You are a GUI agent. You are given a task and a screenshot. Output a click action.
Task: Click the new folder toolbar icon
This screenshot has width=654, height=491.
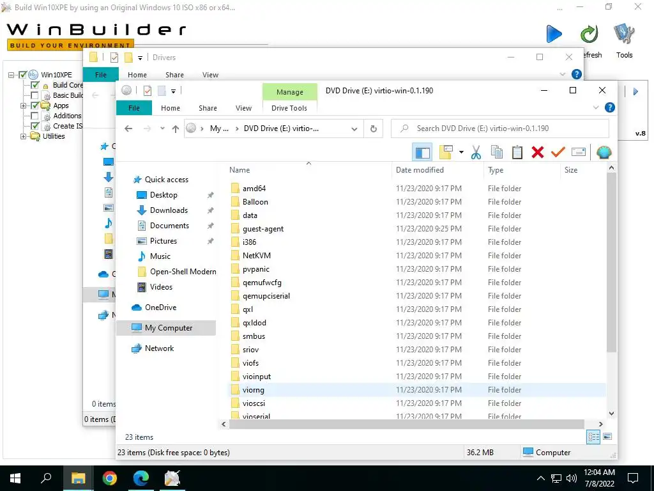pyautogui.click(x=446, y=152)
